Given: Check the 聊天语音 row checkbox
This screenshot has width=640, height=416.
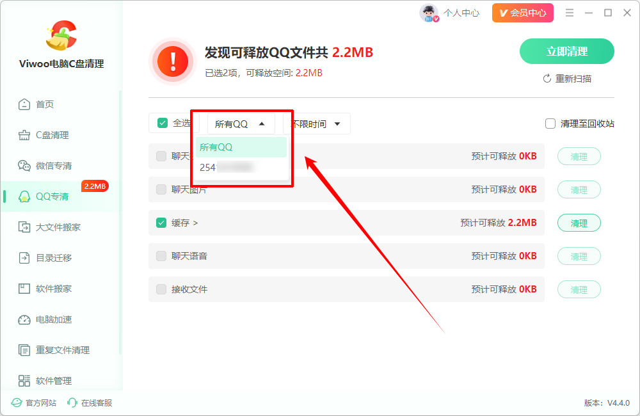Looking at the screenshot, I should click(x=161, y=256).
